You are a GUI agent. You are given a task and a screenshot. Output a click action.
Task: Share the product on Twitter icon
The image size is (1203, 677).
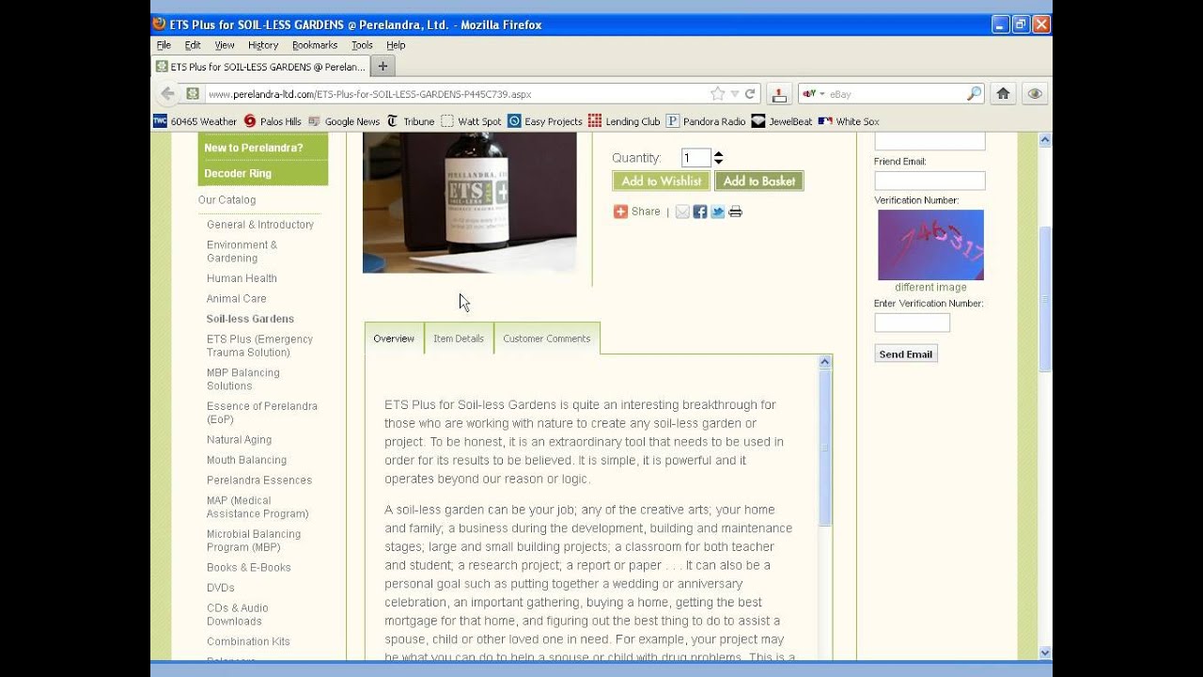coord(718,212)
